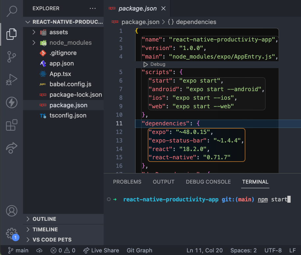Click the sync changes icon in status bar
Viewport: 301px width, 255px height.
tap(39, 250)
